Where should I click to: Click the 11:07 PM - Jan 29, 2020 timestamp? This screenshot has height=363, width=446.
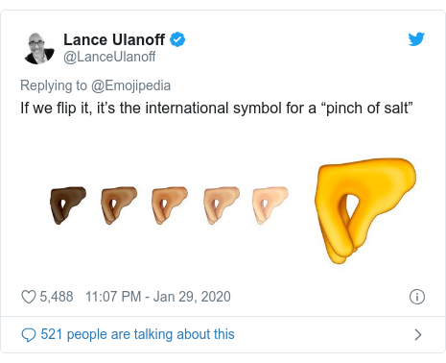[x=158, y=297]
